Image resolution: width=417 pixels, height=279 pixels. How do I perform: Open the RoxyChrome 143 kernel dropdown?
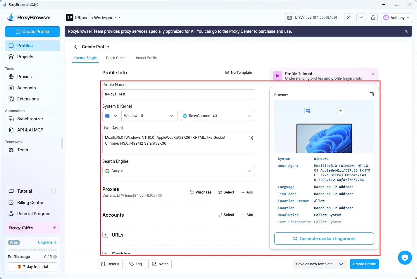[217, 116]
